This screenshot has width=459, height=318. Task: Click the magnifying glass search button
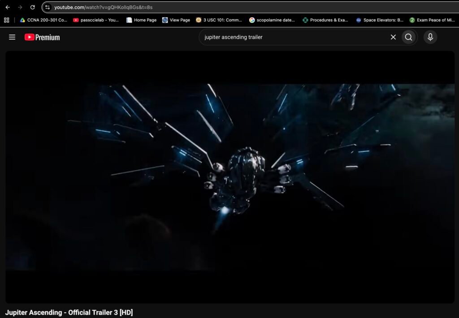[409, 37]
